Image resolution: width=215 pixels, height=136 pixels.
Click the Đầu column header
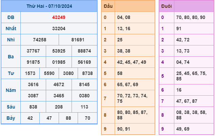108,6
